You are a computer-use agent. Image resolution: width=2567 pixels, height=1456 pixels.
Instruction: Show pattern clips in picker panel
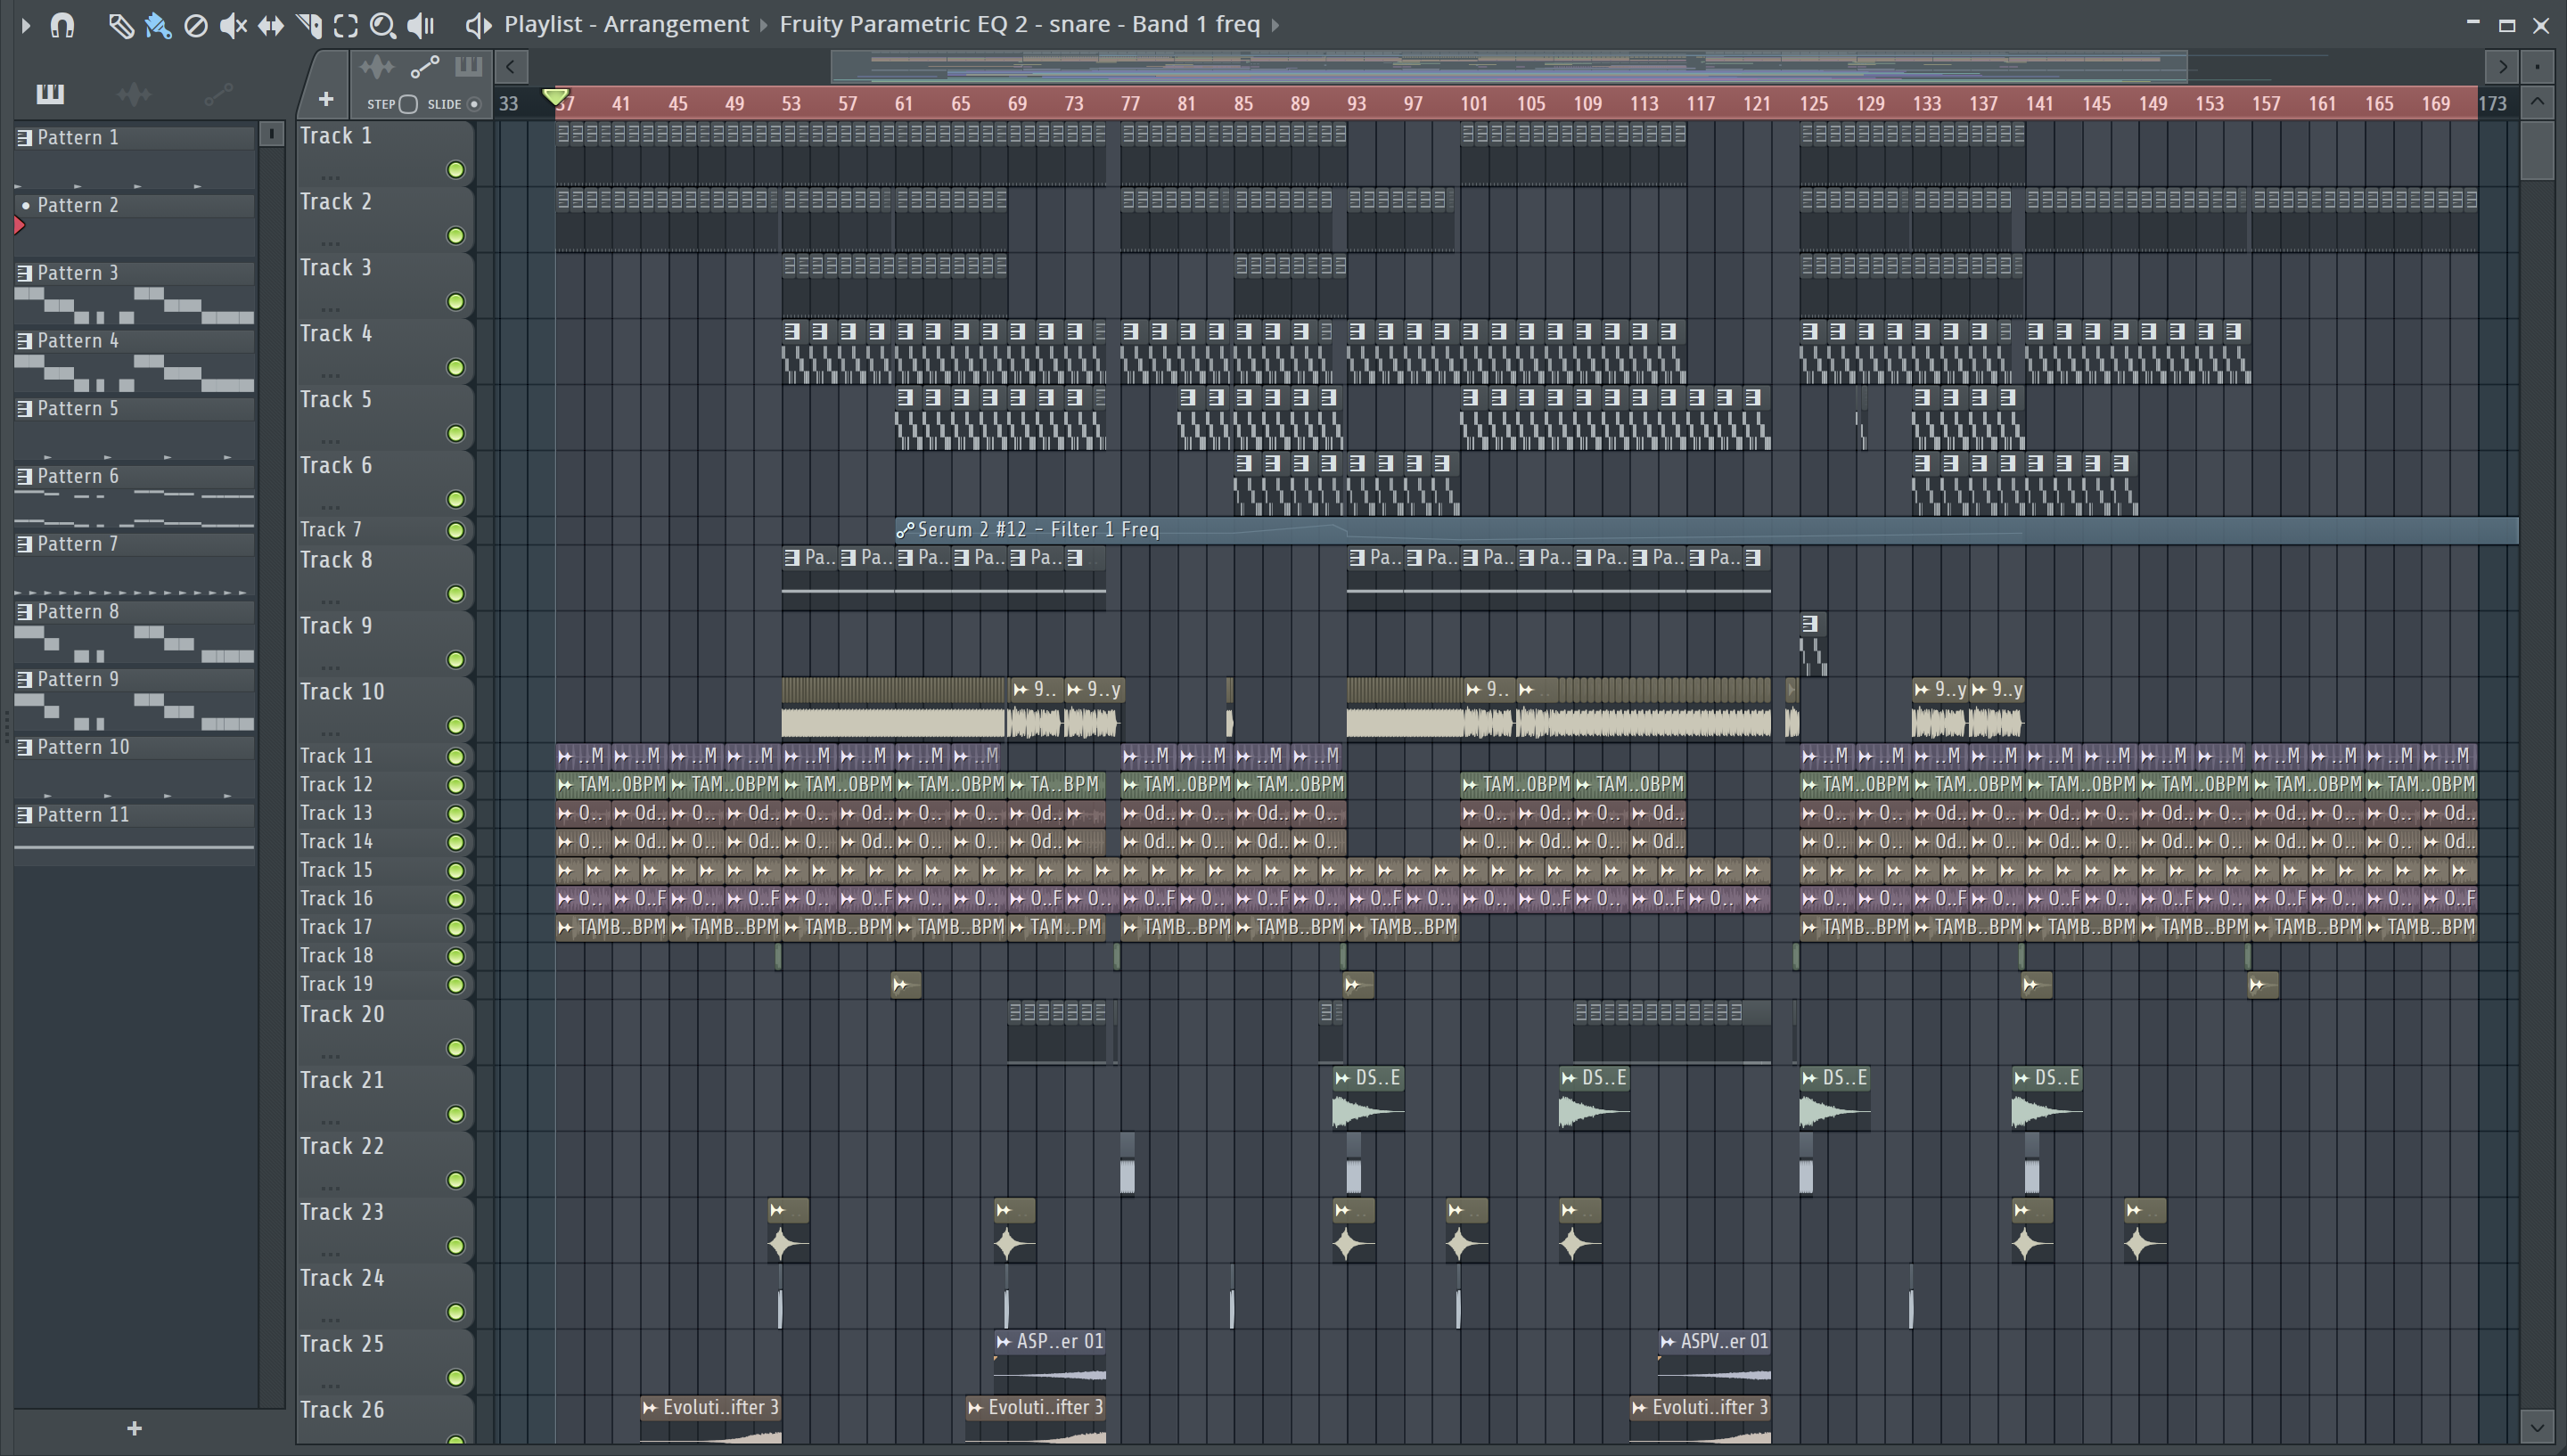50,94
